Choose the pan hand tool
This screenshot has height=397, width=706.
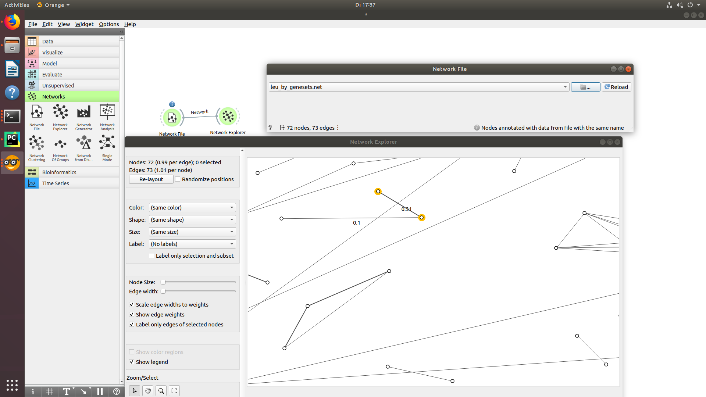148,391
